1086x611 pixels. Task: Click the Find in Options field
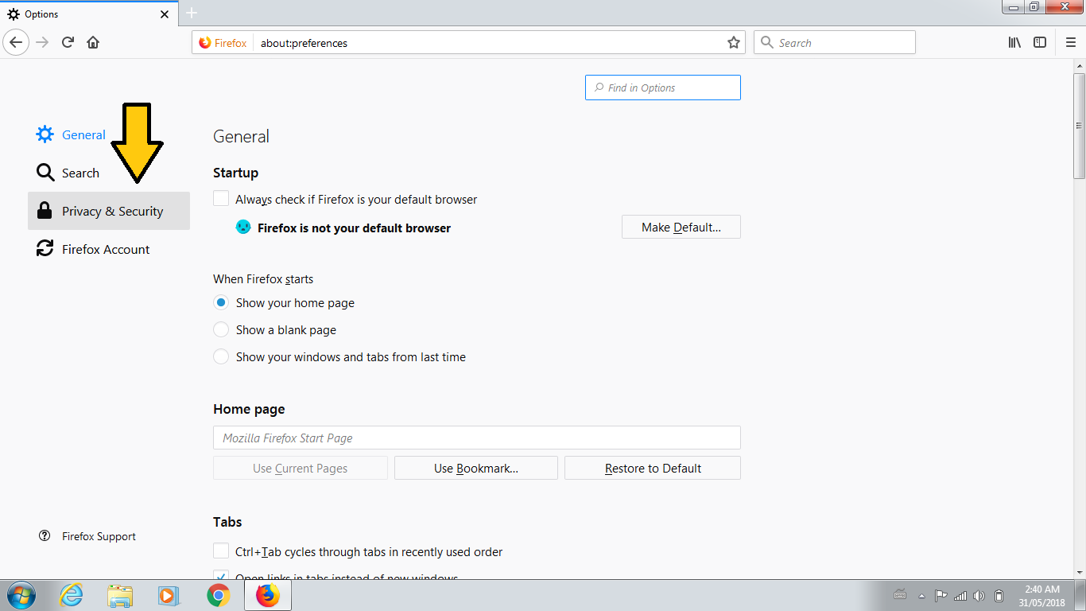pyautogui.click(x=663, y=88)
